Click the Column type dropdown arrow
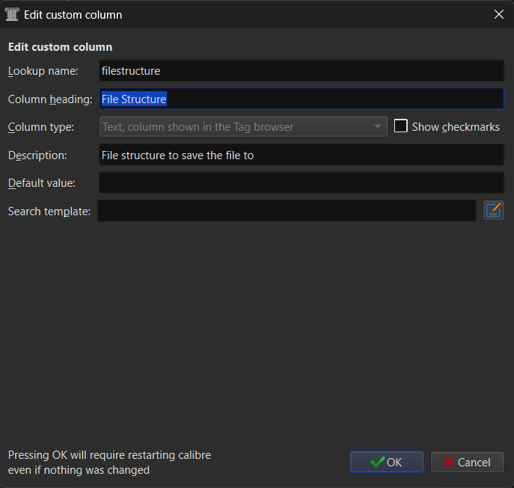This screenshot has width=514, height=488. 377,126
